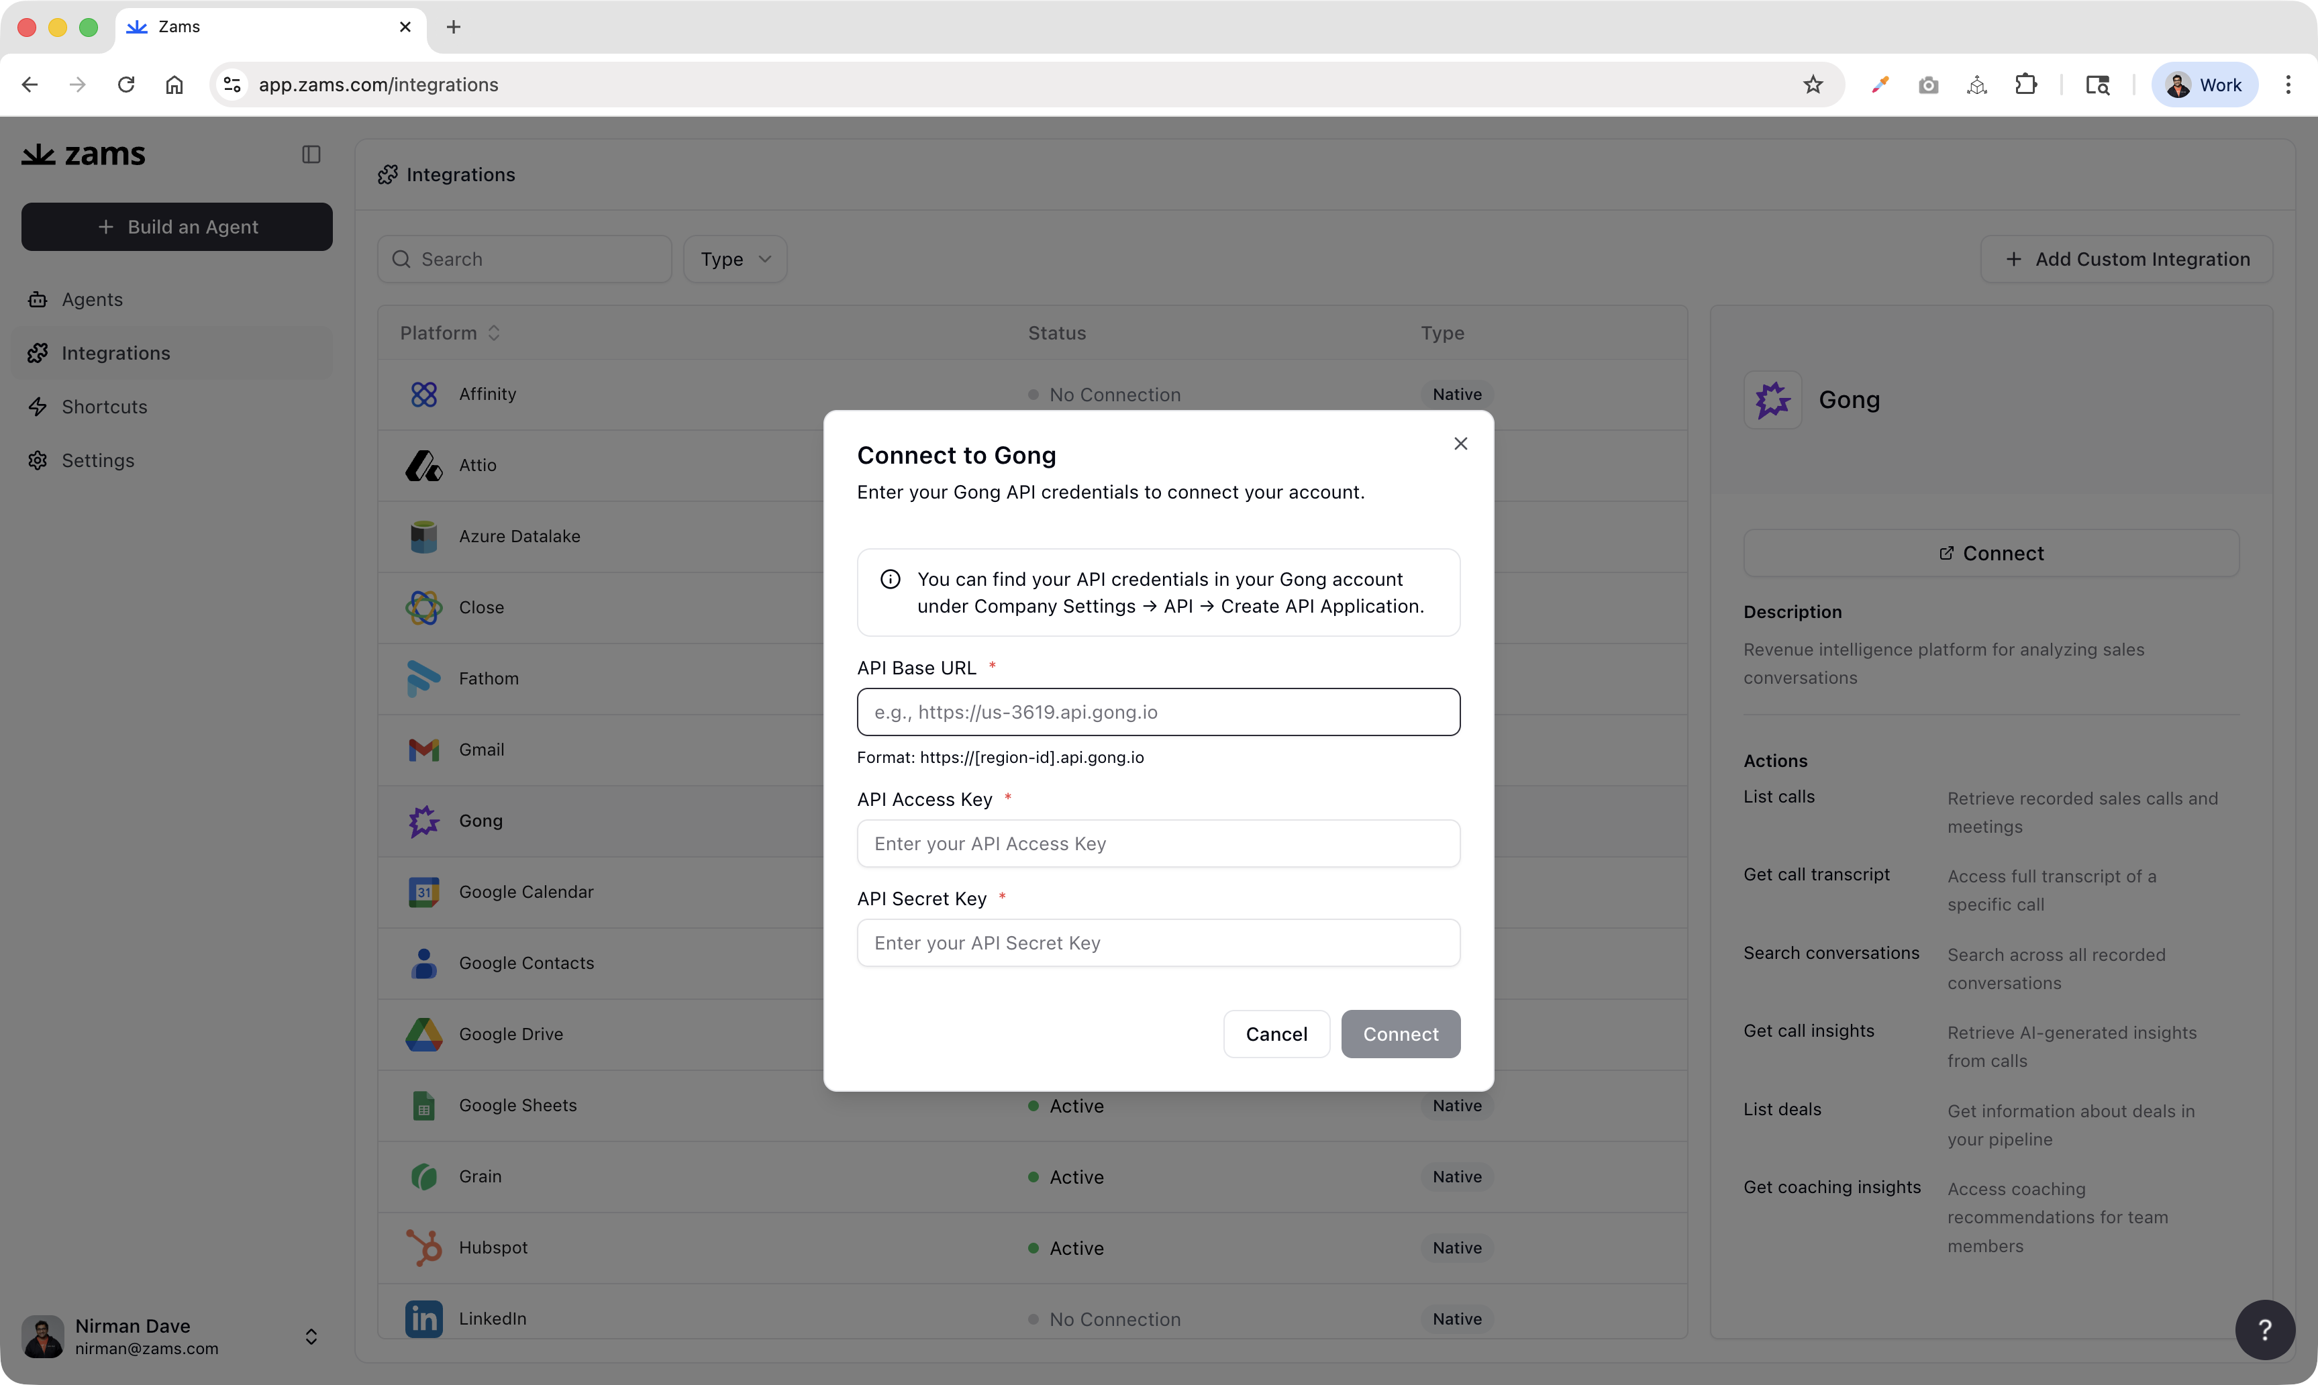Select the Hubspot integration icon
Screen dimensions: 2318x1385
[x=423, y=1248]
